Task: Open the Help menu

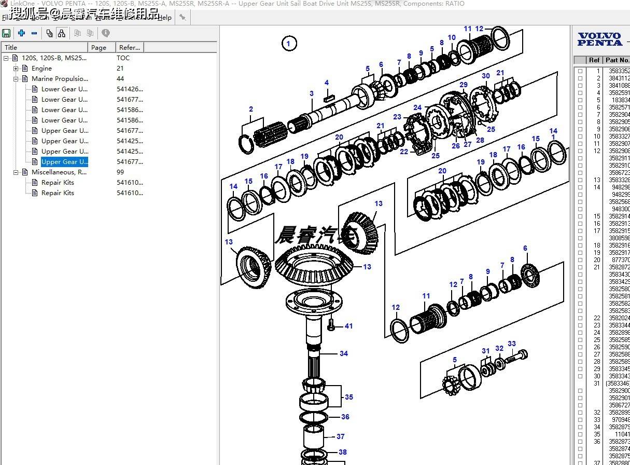Action: tap(164, 18)
